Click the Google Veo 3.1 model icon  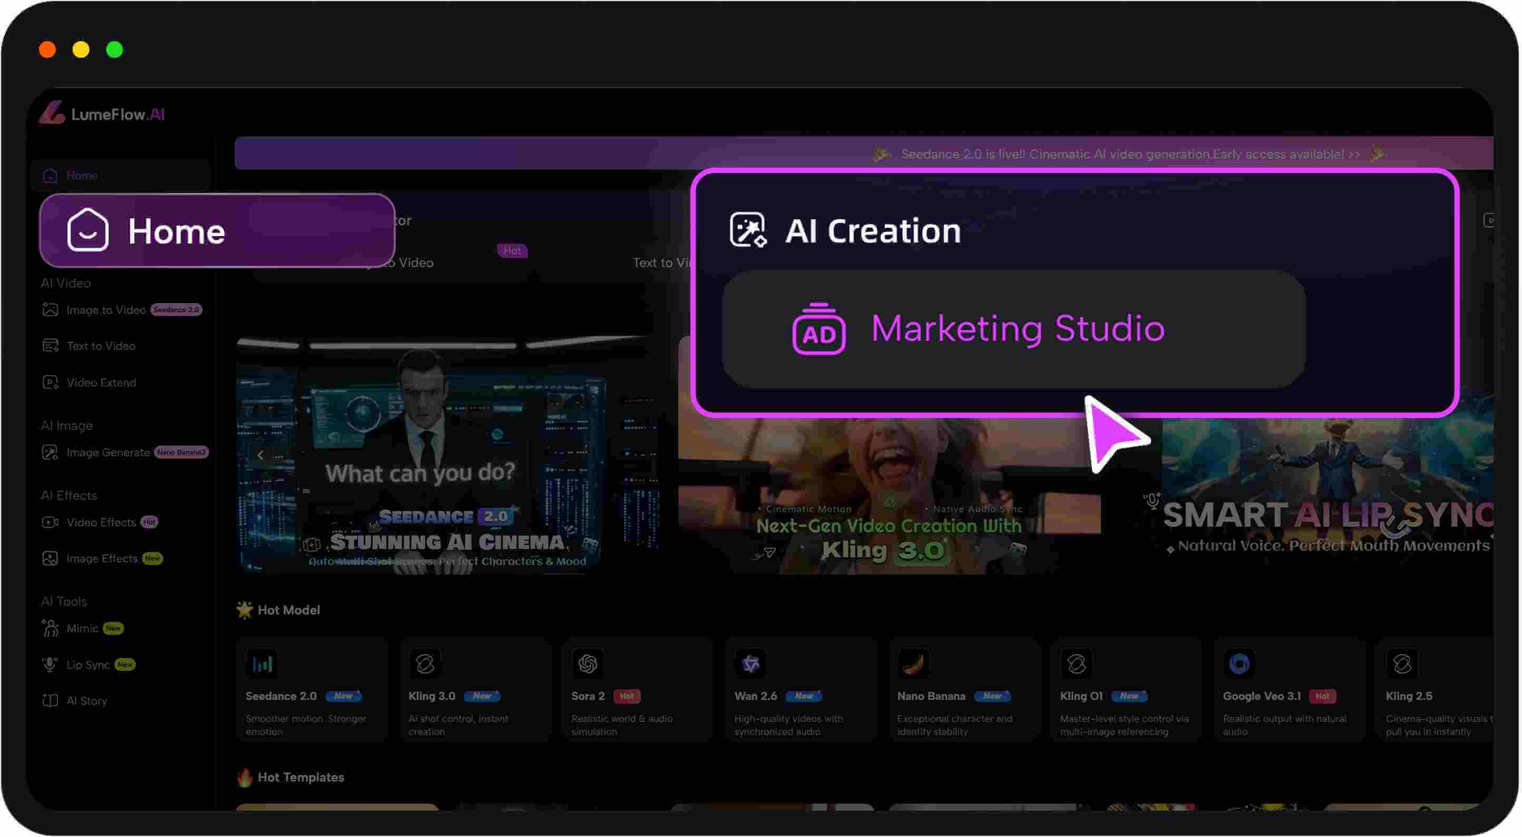pyautogui.click(x=1239, y=664)
